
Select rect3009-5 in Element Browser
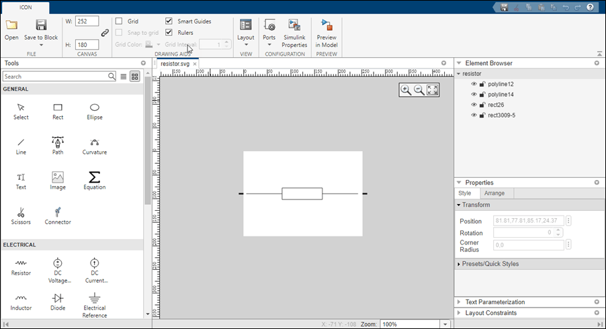click(501, 115)
